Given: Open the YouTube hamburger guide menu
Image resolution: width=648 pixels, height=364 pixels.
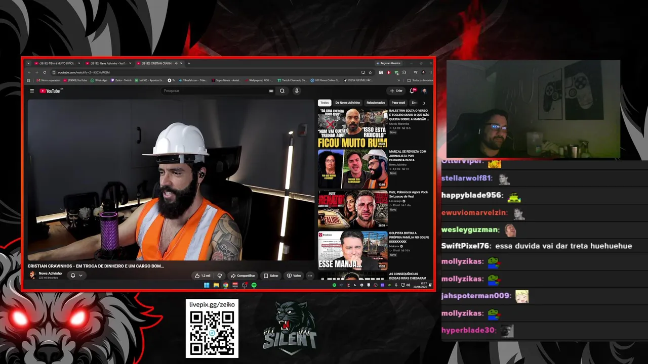Looking at the screenshot, I should pyautogui.click(x=32, y=91).
